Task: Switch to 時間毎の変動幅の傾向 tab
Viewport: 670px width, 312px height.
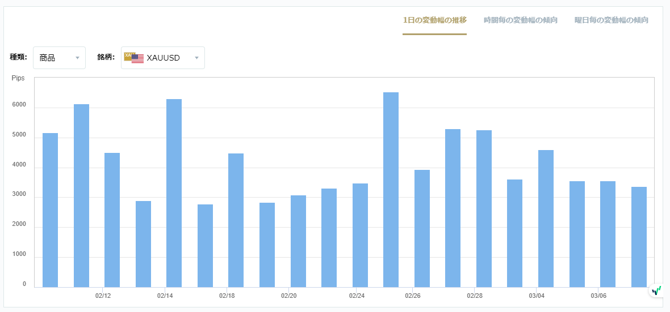Action: pyautogui.click(x=521, y=20)
